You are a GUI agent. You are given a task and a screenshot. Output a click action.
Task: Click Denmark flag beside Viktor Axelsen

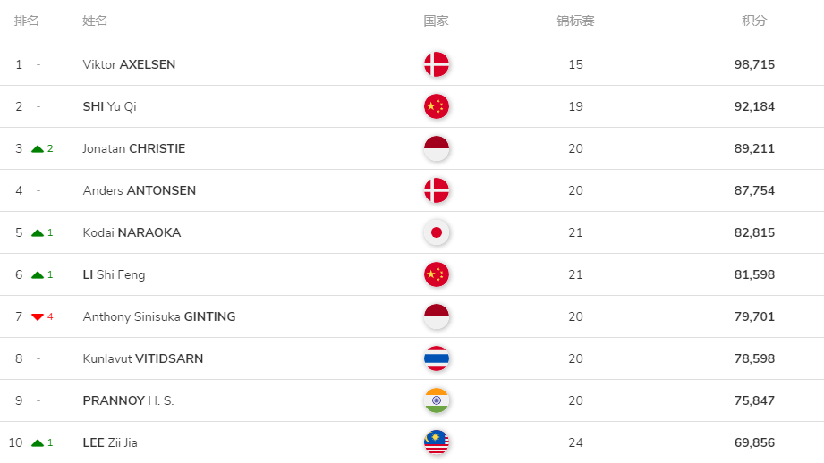point(437,64)
